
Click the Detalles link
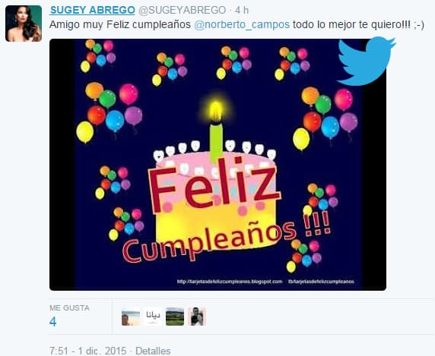153,351
